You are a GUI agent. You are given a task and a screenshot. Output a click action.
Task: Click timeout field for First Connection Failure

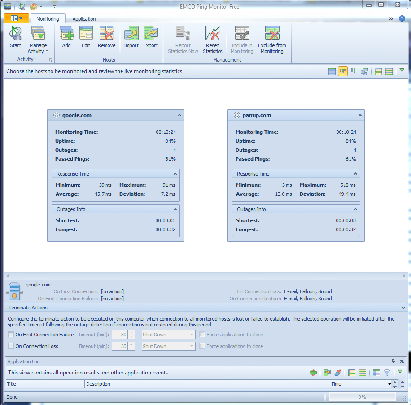pyautogui.click(x=120, y=335)
